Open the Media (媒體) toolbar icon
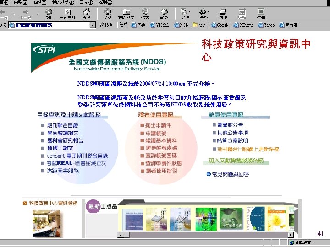Screen dimensions: 330x247 tap(145, 14)
